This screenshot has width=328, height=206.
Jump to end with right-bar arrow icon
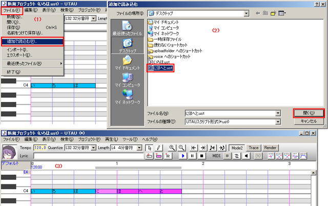(203, 148)
